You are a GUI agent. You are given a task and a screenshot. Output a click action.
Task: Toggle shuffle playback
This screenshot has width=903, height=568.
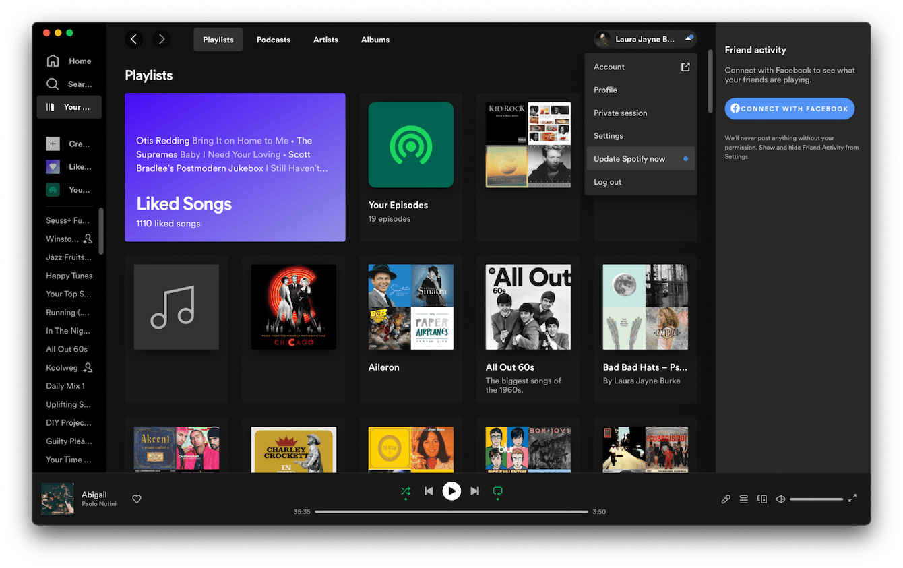[405, 491]
